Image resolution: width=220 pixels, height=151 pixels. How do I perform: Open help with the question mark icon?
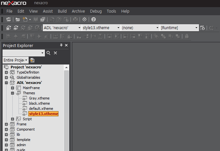94,19
